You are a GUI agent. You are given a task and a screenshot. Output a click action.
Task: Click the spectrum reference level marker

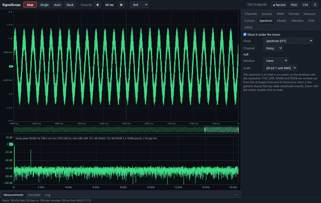11,144
